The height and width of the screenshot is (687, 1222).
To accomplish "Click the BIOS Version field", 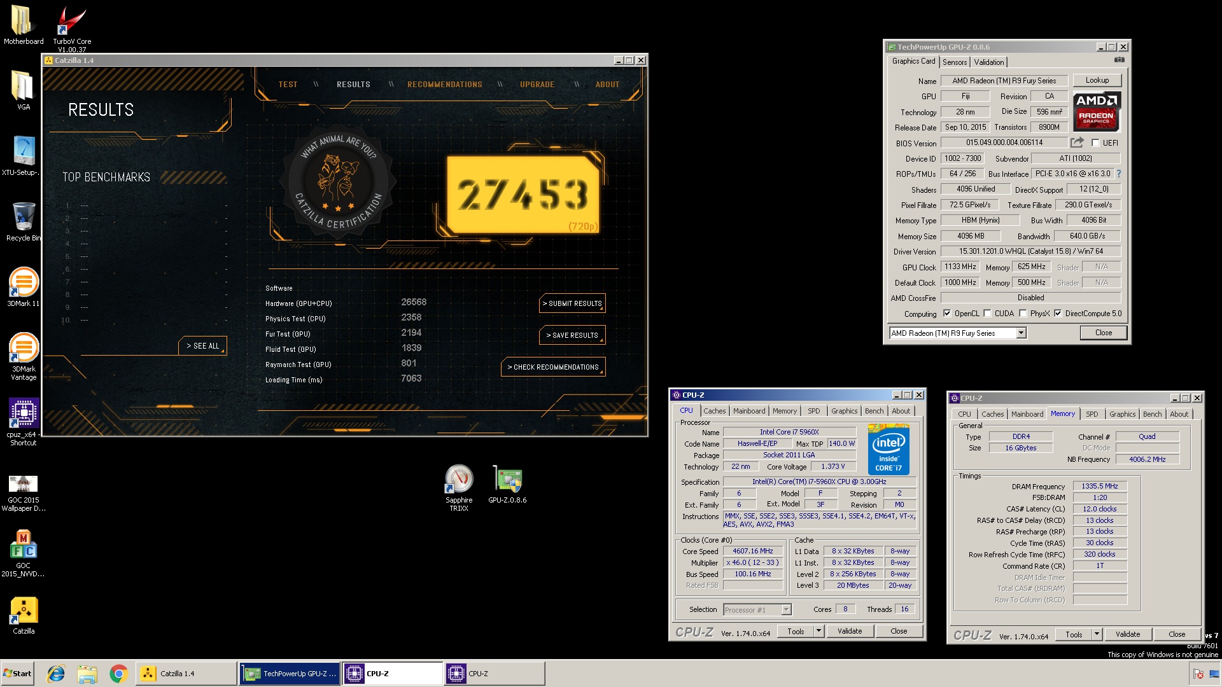I will click(x=1004, y=142).
